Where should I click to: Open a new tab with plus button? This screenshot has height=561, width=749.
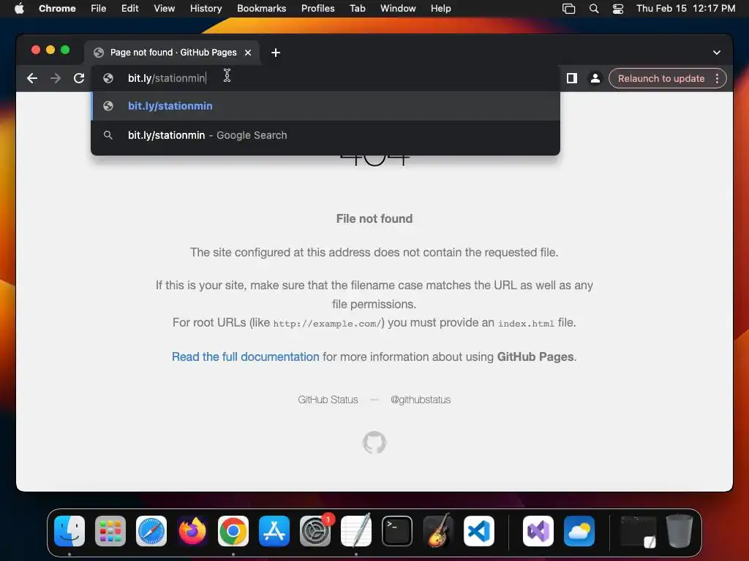[x=276, y=53]
